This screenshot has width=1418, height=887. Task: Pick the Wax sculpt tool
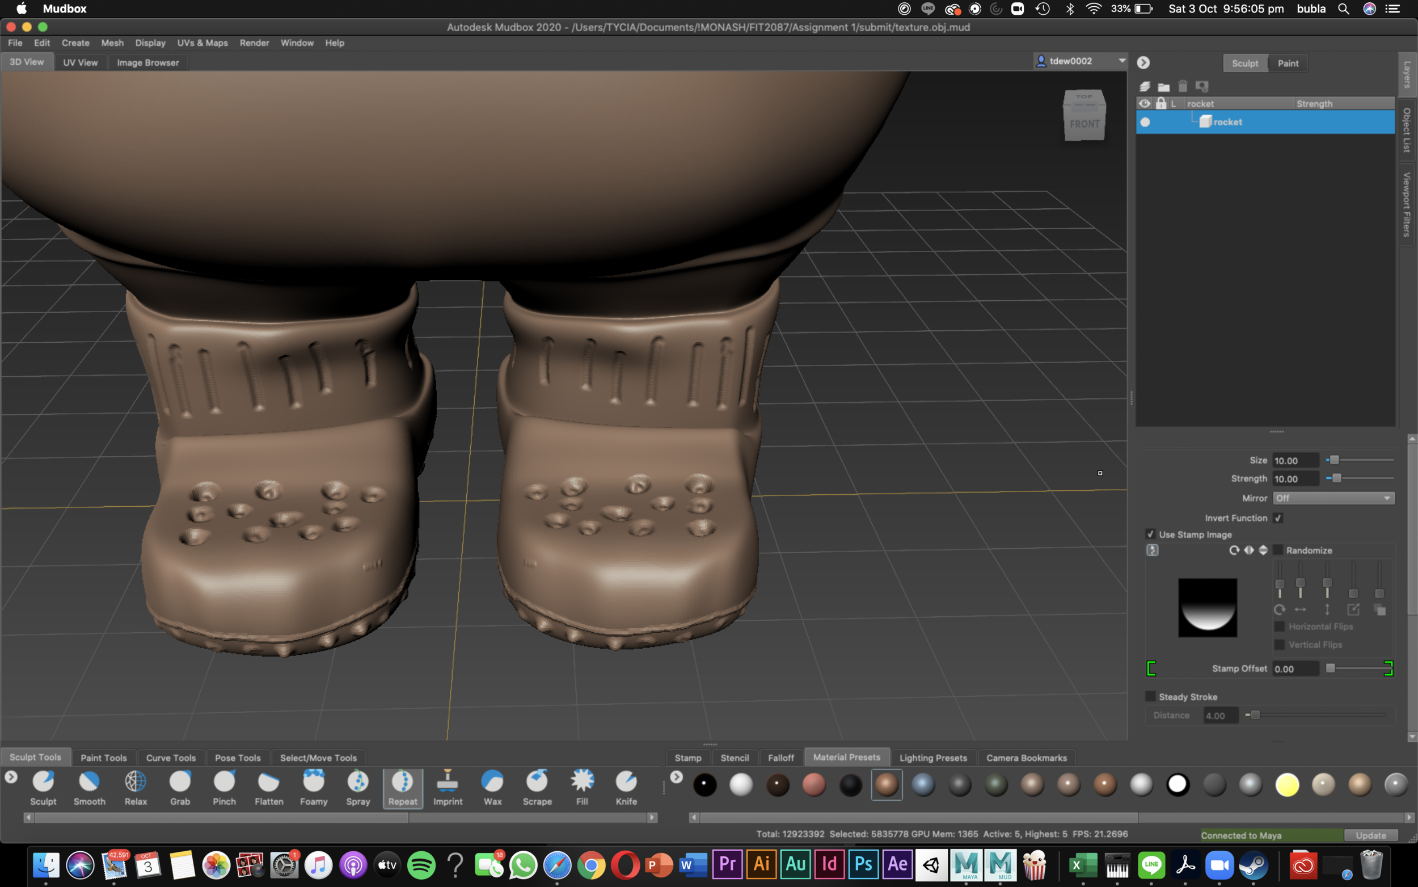(492, 787)
